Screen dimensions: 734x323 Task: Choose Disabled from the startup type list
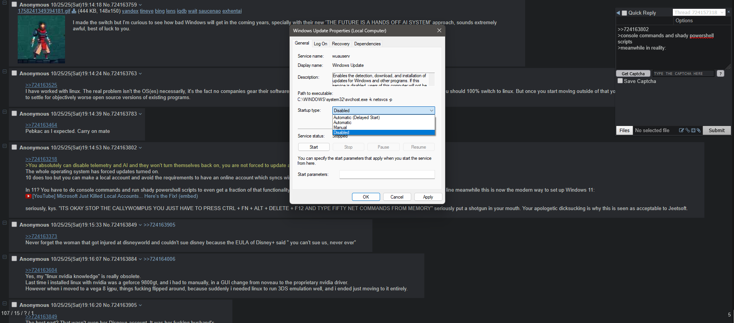click(x=384, y=133)
